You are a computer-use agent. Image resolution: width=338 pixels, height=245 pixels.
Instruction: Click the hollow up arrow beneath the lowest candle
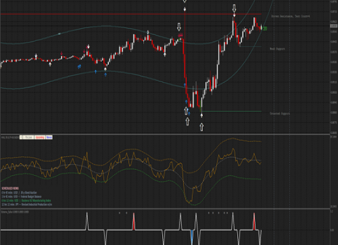(202, 127)
